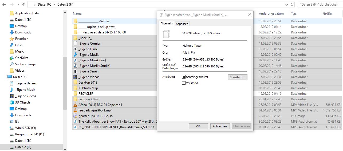This screenshot has width=343, height=151.
Task: Click the Dieser PC monitor icon in sidebar
Action: pos(10,77)
